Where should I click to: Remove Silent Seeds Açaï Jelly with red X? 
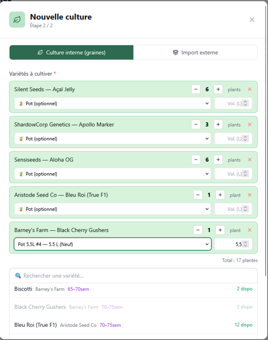[x=249, y=89]
